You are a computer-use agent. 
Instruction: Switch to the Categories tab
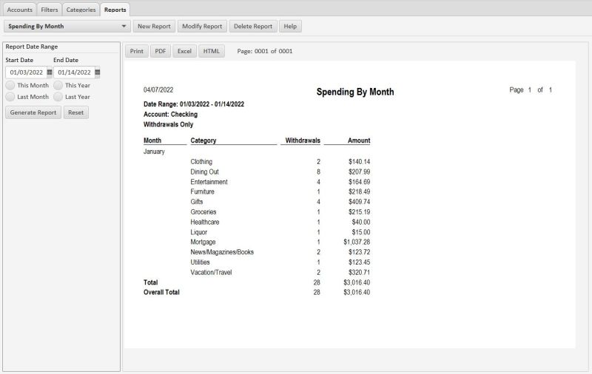pyautogui.click(x=81, y=10)
